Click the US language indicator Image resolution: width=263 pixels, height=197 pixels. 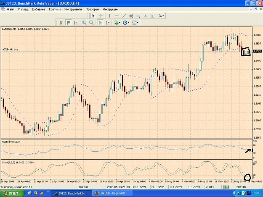pyautogui.click(x=249, y=193)
